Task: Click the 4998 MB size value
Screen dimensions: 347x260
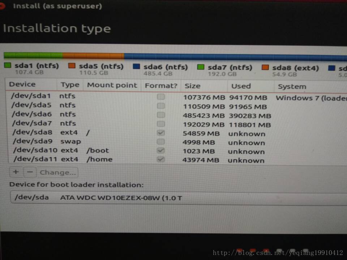Action: (199, 142)
